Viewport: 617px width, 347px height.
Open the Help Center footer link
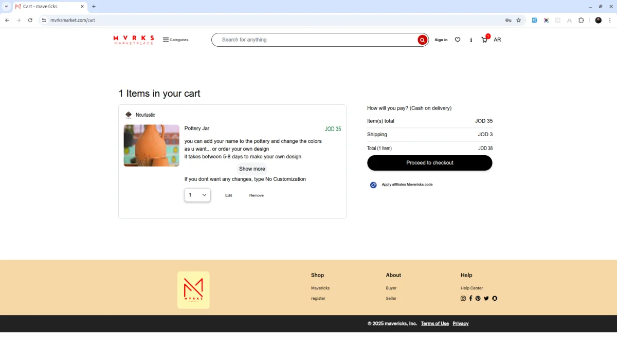pyautogui.click(x=472, y=288)
